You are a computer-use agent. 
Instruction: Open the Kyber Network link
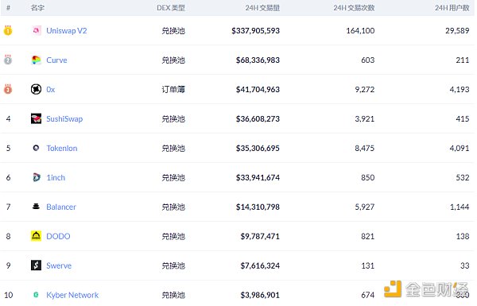(72, 295)
